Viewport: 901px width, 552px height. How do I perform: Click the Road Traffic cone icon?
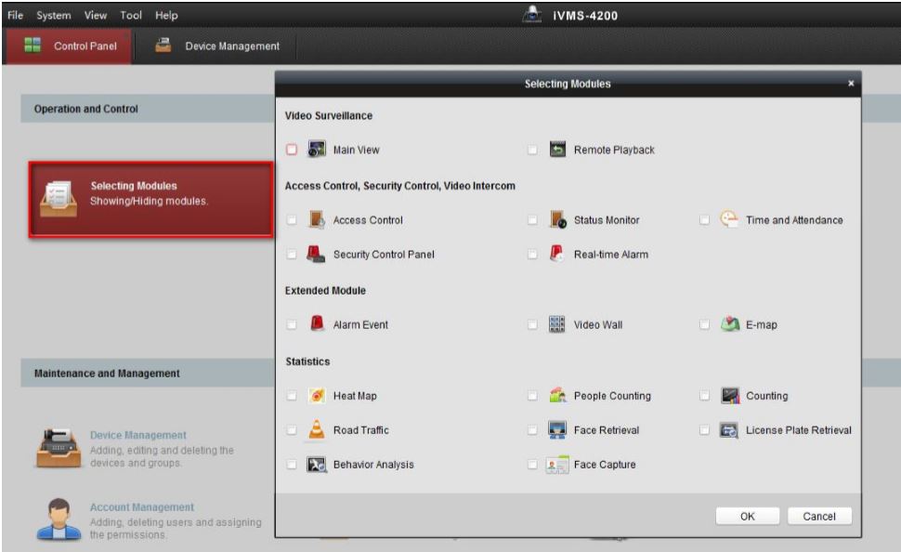[317, 429]
